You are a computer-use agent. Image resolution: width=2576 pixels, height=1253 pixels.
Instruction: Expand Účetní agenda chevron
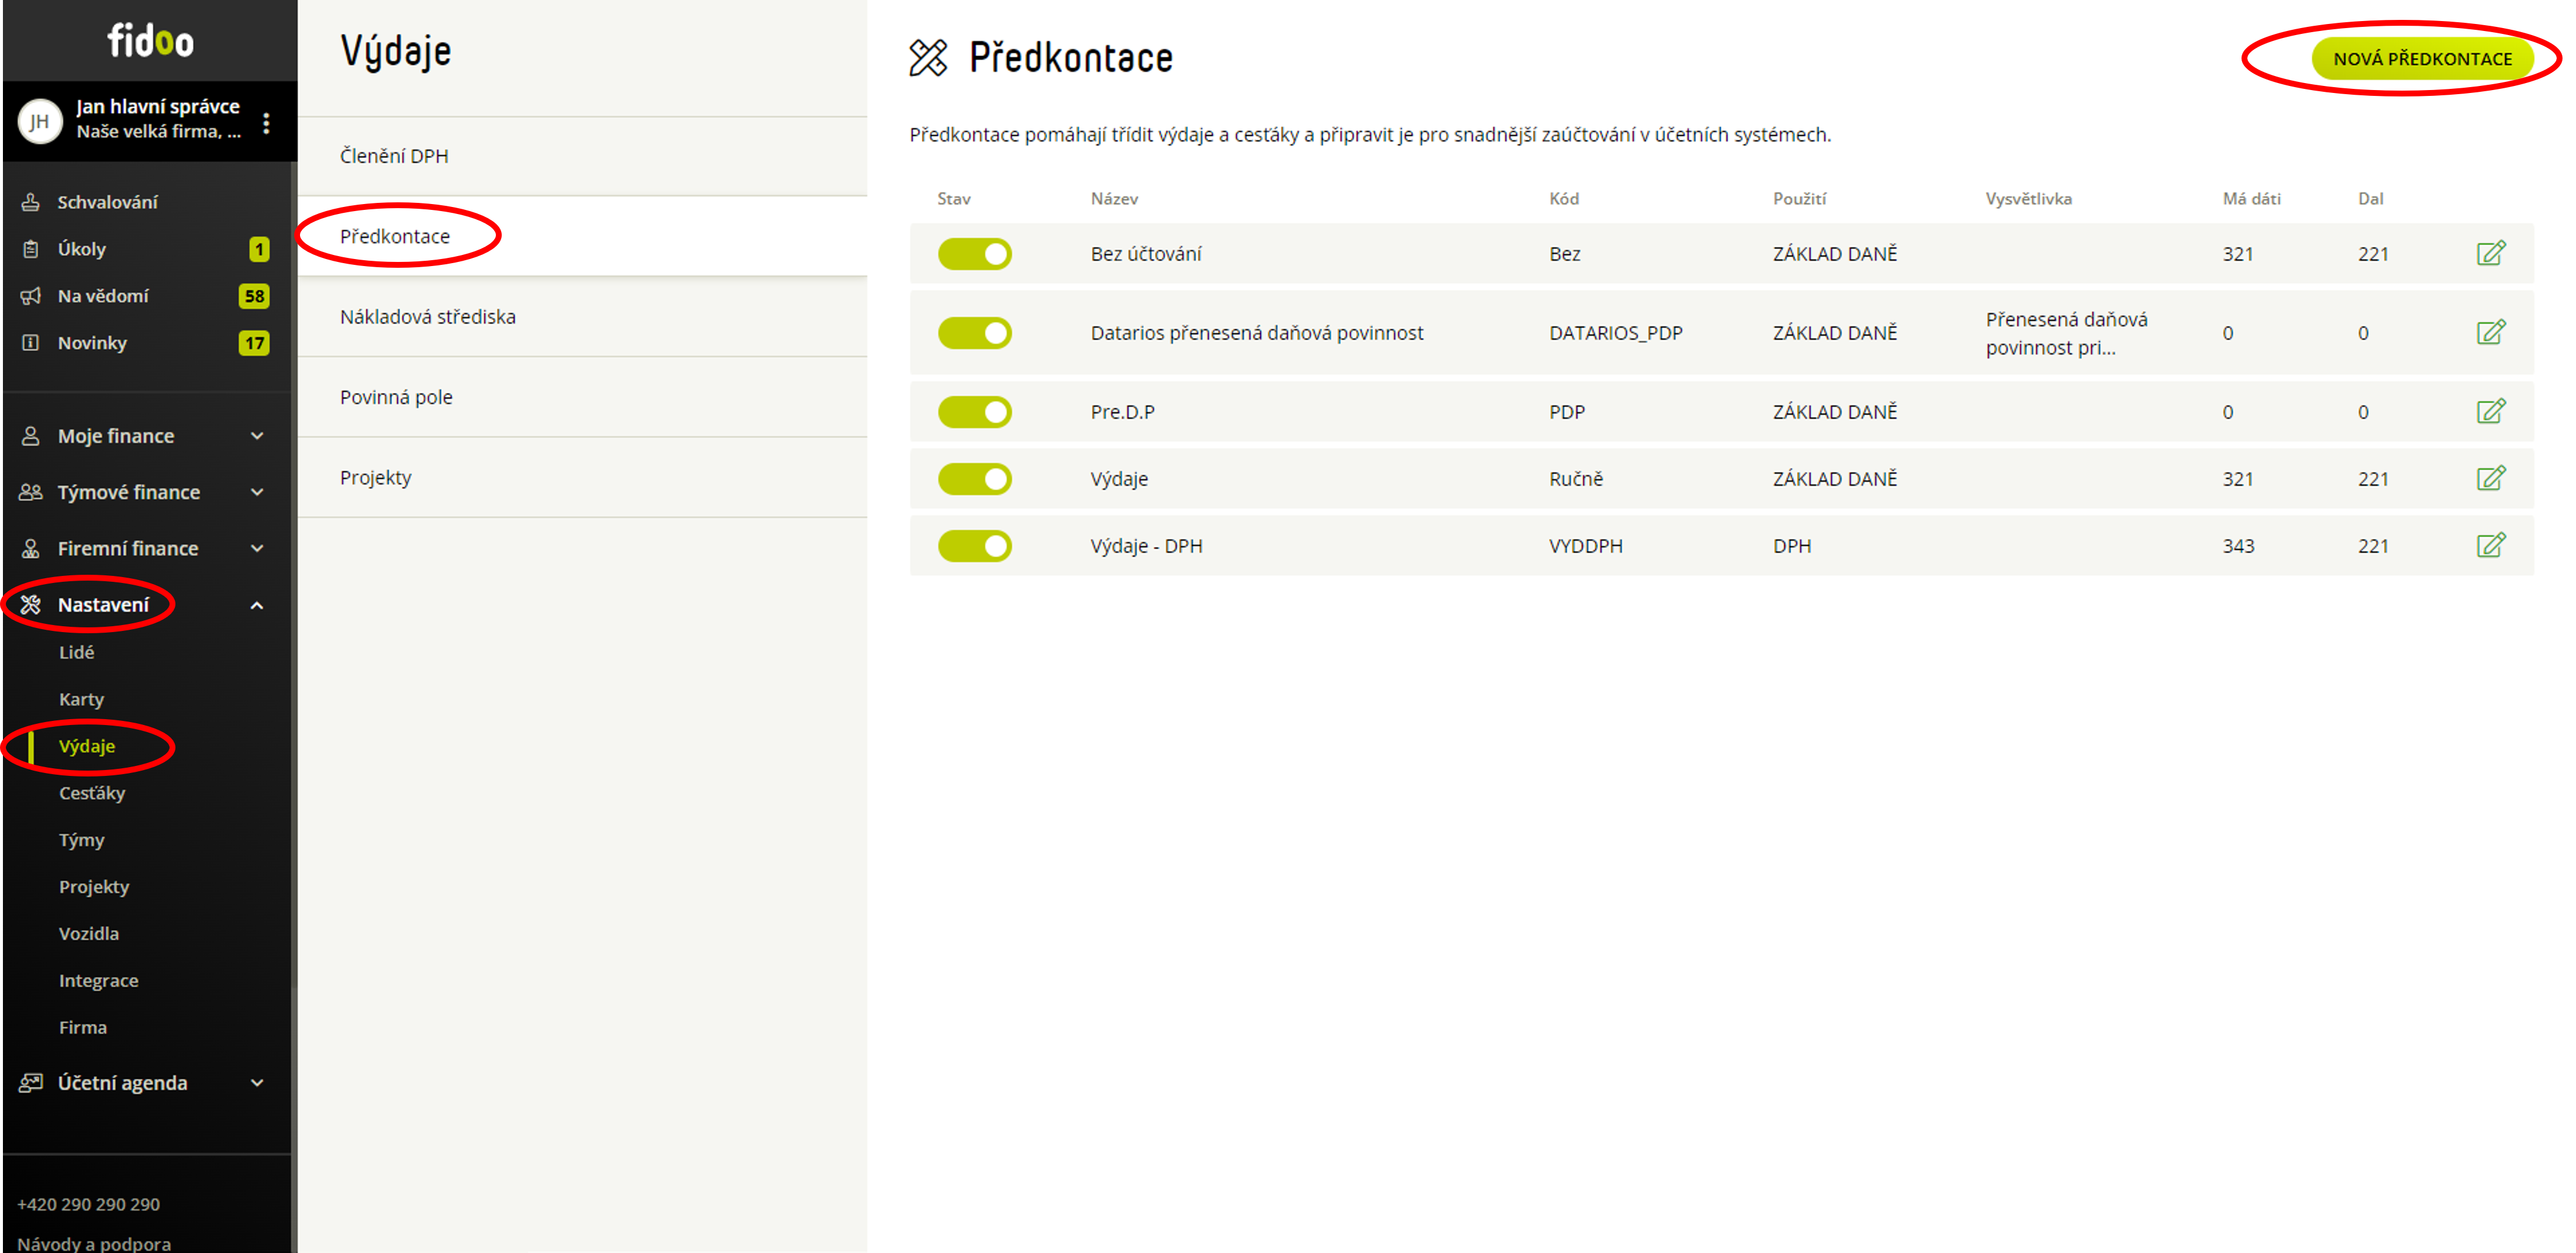257,1083
